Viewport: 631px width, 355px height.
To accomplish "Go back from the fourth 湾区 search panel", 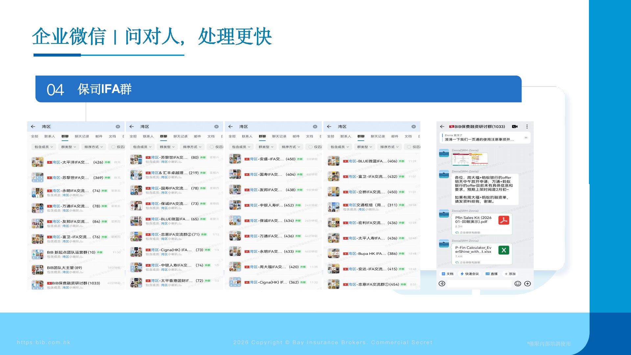I will [x=329, y=127].
